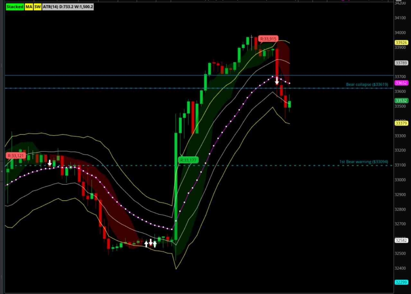
Task: Click the R:33,915 price bubble
Action: click(x=268, y=39)
